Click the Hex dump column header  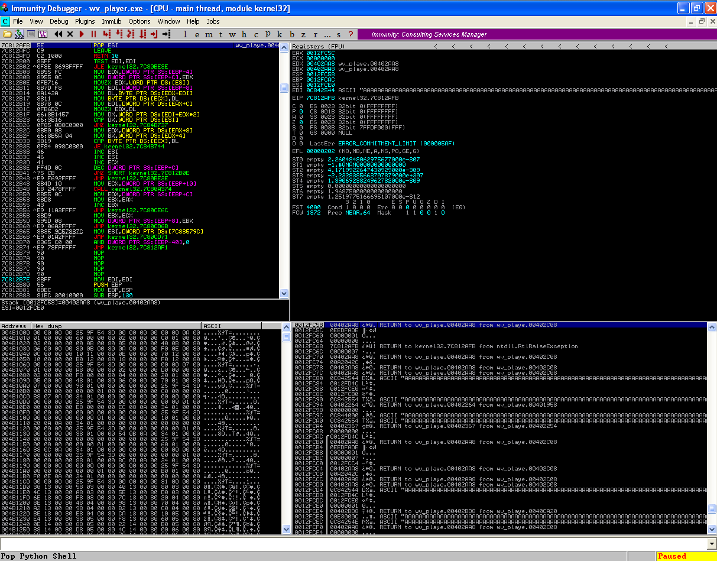pos(116,326)
